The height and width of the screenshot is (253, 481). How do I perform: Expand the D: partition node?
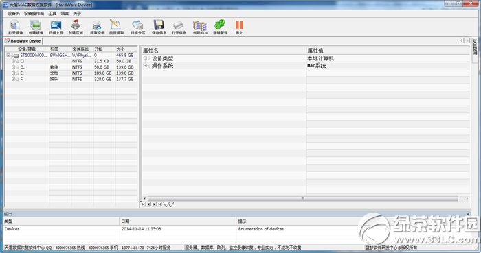[13, 67]
